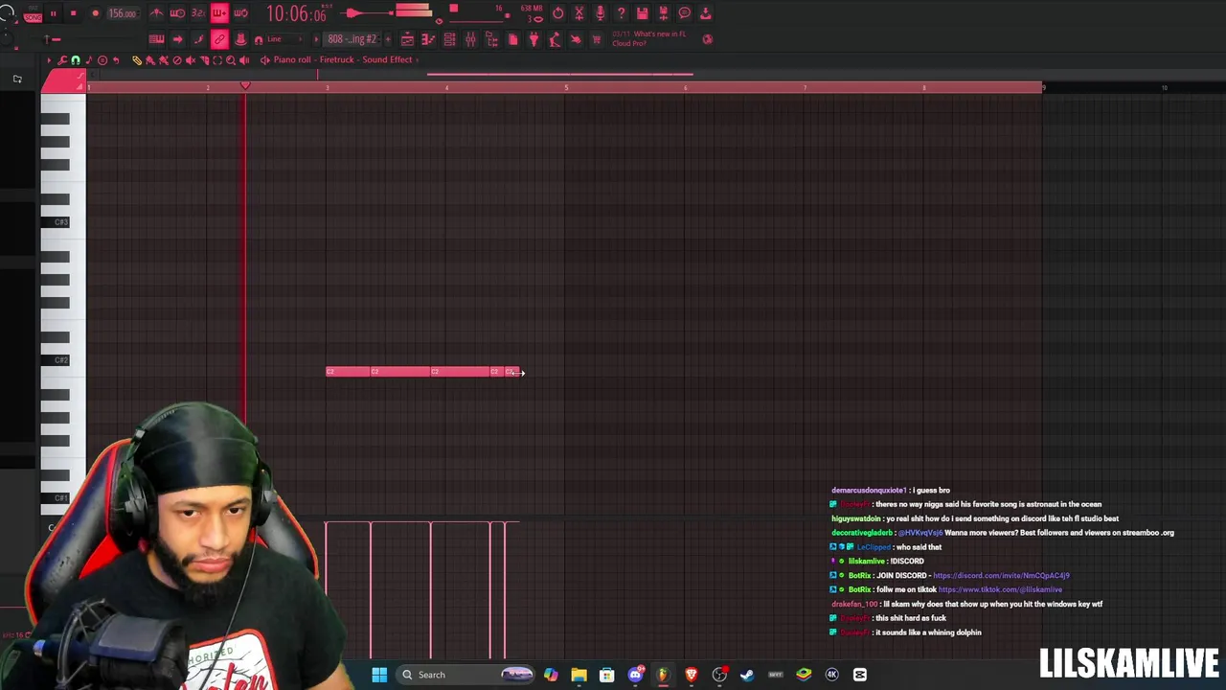Select the Mute tool in piano roll

point(190,59)
